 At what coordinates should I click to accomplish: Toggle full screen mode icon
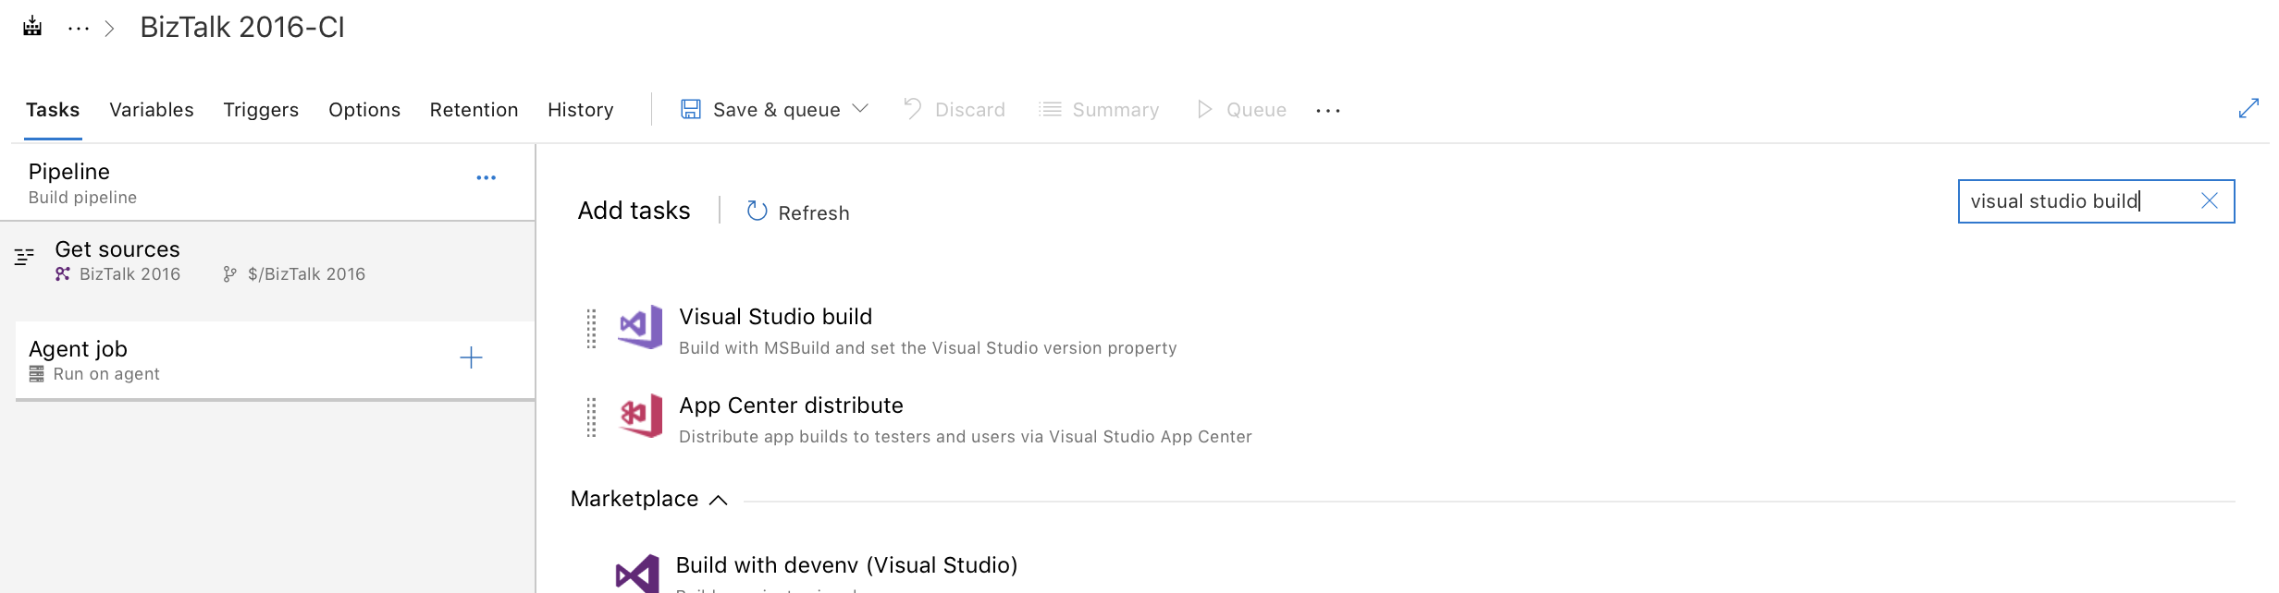2248,109
